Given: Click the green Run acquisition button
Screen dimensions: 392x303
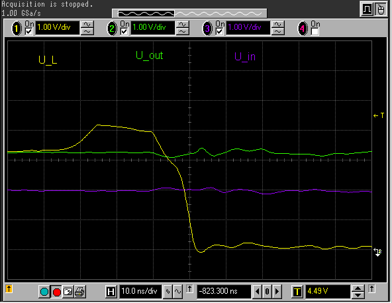Looking at the screenshot, I should (x=44, y=292).
